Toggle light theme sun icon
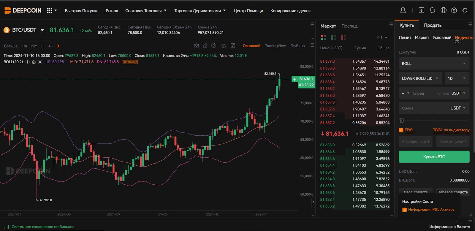 pyautogui.click(x=465, y=10)
